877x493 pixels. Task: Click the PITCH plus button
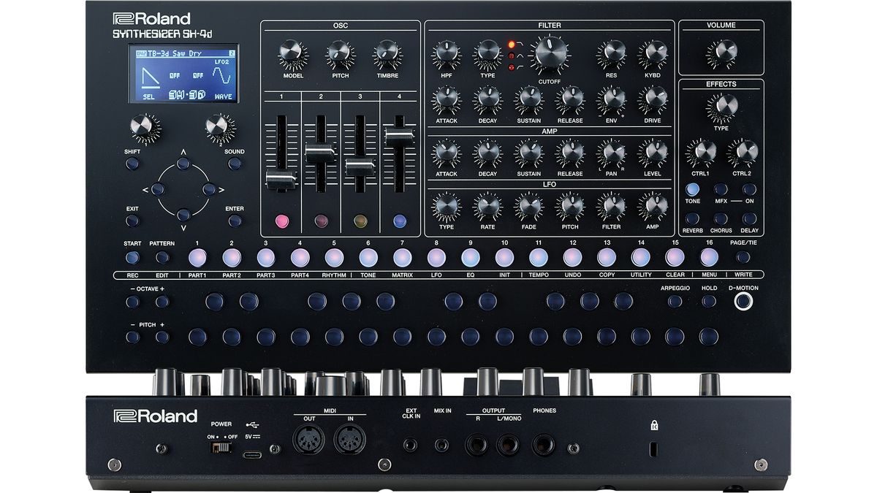(162, 336)
